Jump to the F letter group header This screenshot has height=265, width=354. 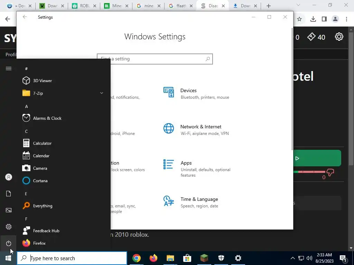coord(26,219)
